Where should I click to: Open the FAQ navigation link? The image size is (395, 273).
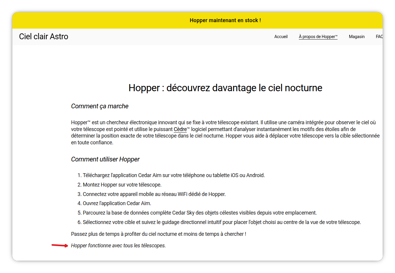pos(379,37)
